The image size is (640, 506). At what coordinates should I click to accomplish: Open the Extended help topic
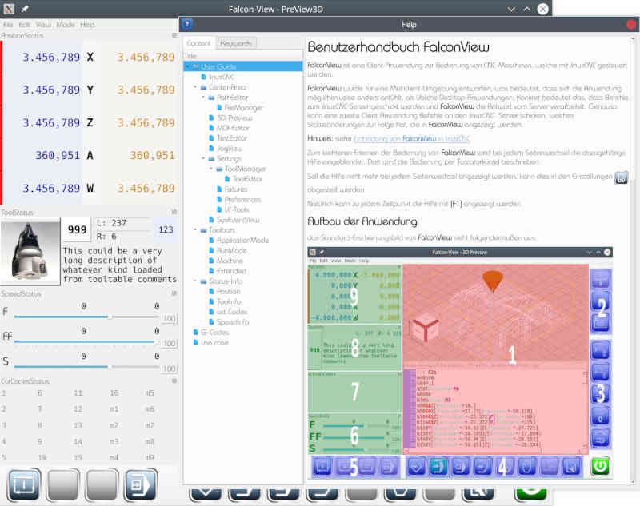231,271
